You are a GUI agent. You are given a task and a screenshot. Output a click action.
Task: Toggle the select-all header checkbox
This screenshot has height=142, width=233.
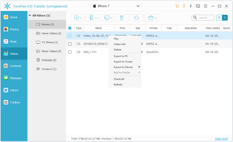tap(70, 28)
